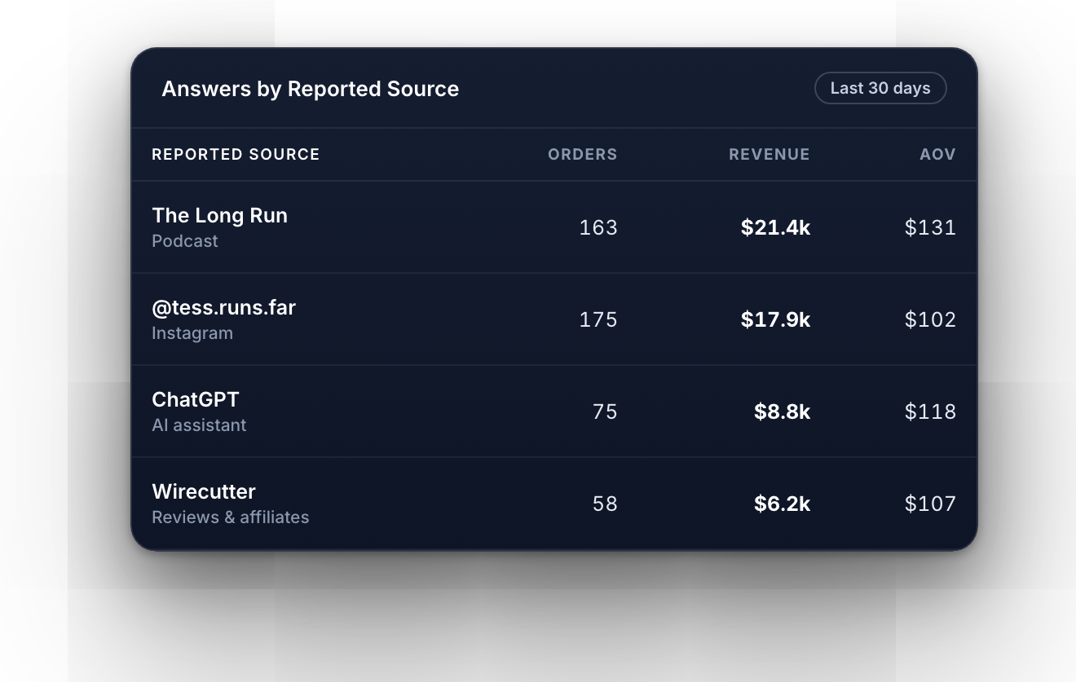
Task: Click the $6.2k revenue value
Action: [782, 504]
